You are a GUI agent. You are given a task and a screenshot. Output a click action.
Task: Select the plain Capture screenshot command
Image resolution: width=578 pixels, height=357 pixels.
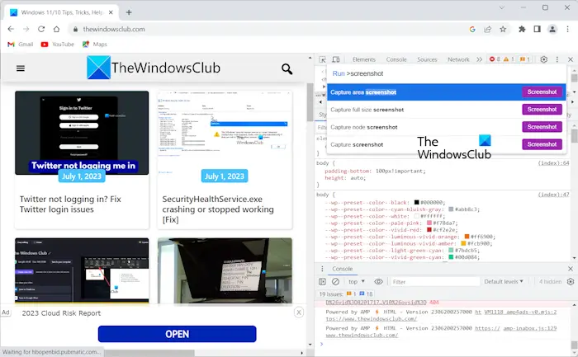[446, 144]
